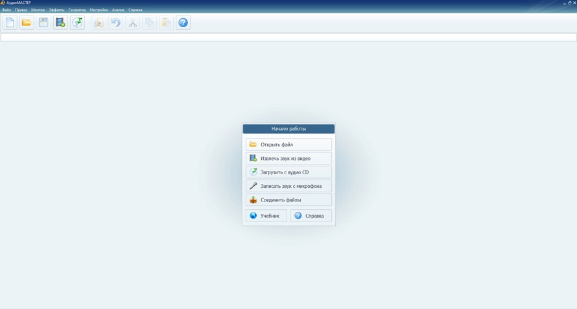Click the film strip extract-from-video toolbar icon
Viewport: 577px width, 309px height.
(60, 23)
